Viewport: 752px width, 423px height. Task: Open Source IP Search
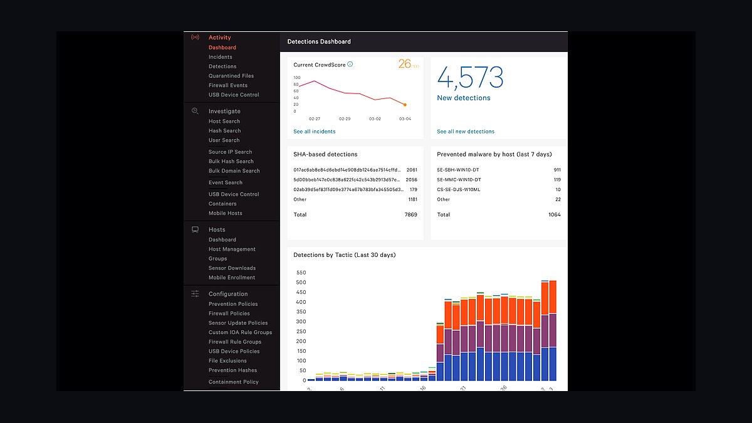(231, 152)
